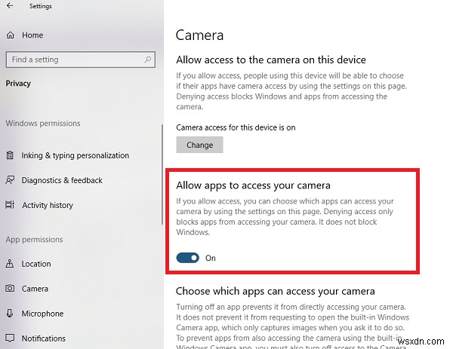Click the App permissions group header

35,240
